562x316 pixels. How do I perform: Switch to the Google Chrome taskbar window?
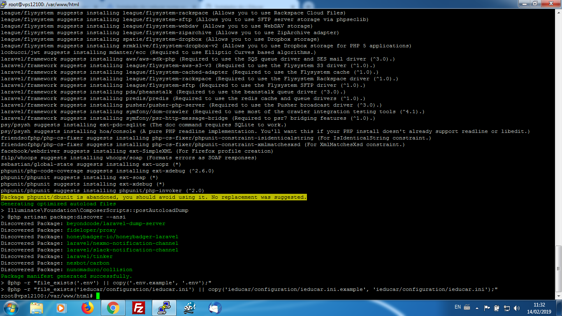(x=113, y=308)
